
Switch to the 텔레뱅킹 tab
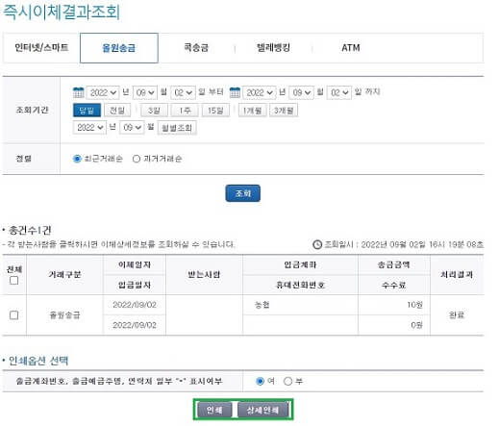pos(273,48)
